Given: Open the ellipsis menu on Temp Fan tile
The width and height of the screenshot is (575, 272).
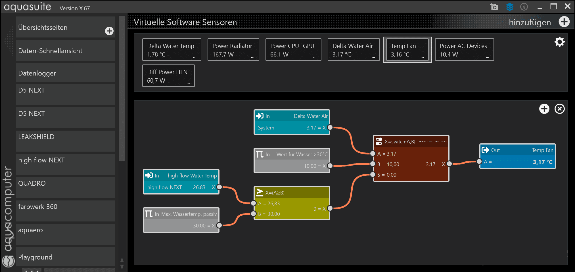Looking at the screenshot, I should [422, 57].
